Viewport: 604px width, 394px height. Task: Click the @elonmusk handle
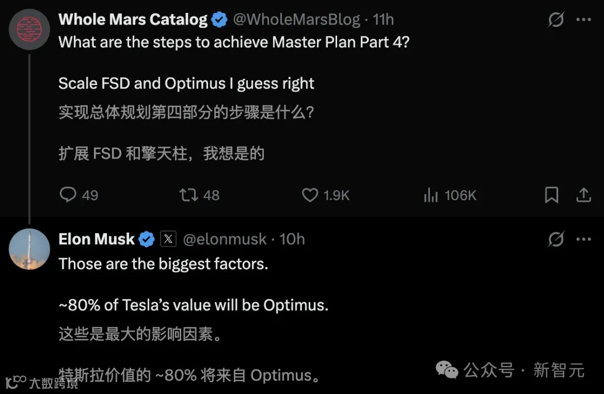(225, 240)
